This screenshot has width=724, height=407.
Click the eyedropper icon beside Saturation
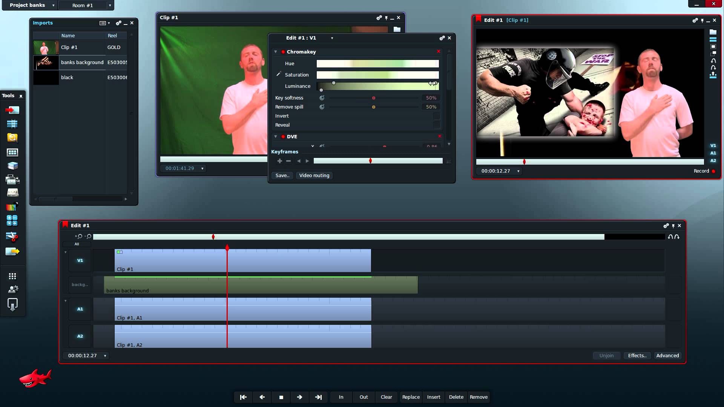coord(279,74)
